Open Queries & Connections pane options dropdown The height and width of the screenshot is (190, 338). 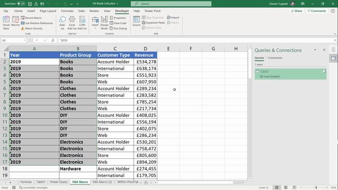click(315, 50)
